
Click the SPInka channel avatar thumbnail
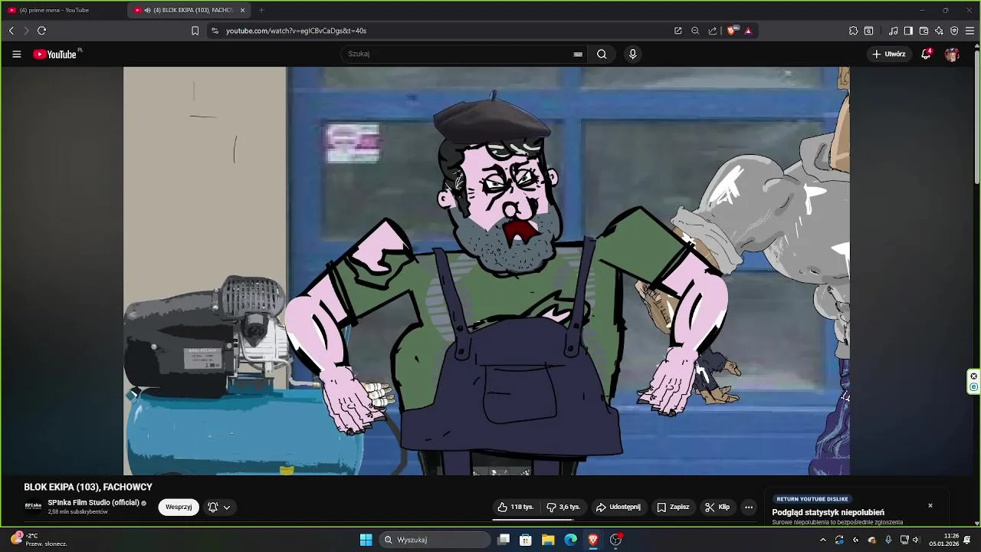[33, 506]
